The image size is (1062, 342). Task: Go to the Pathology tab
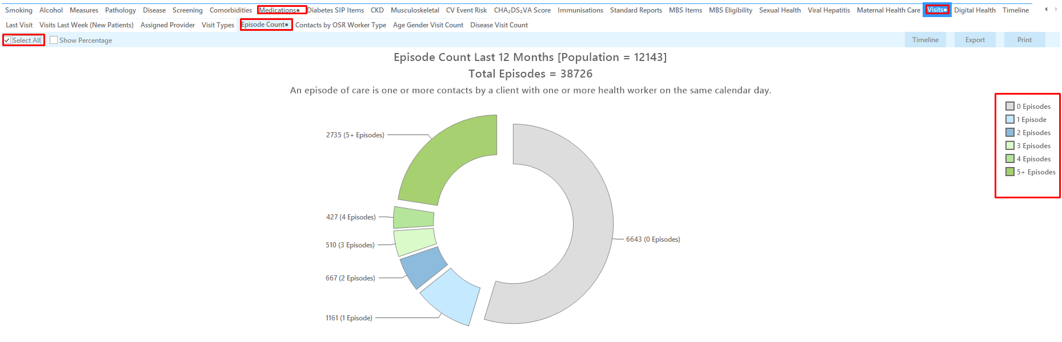[121, 10]
